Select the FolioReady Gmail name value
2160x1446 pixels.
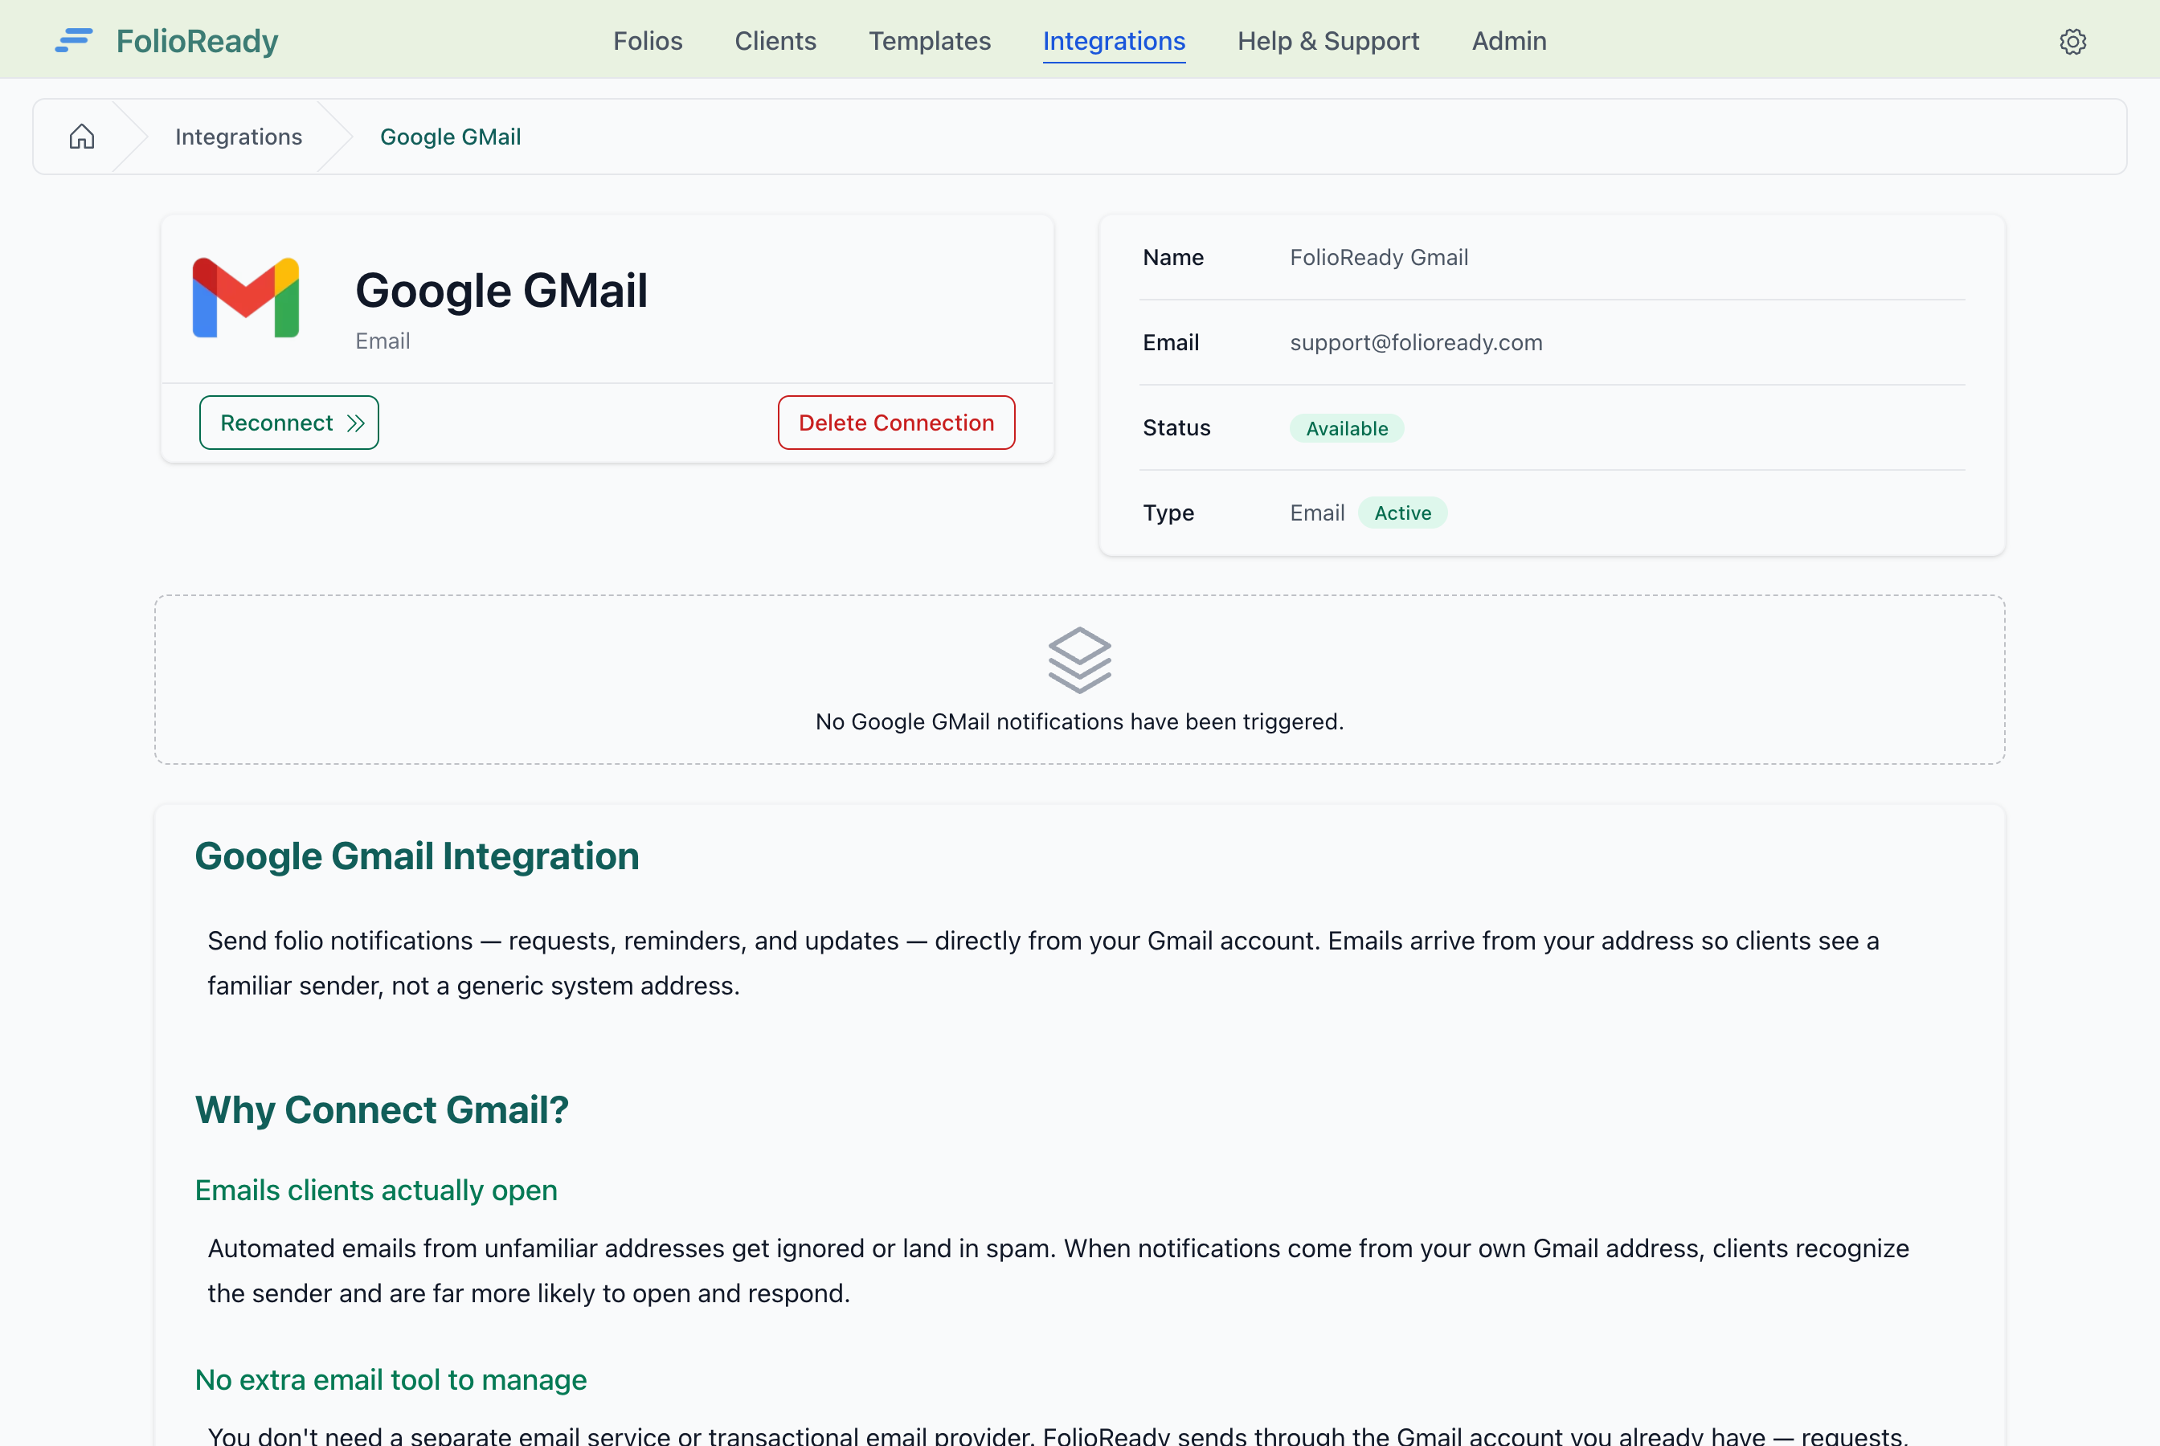pyautogui.click(x=1379, y=257)
